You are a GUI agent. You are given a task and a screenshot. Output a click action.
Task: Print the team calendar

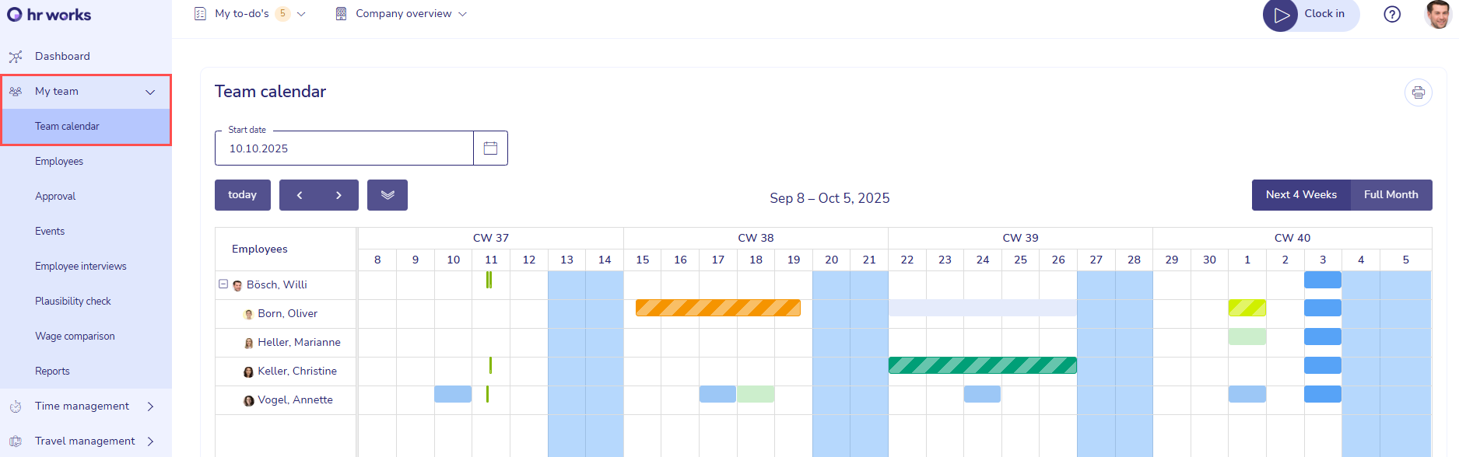[1418, 92]
